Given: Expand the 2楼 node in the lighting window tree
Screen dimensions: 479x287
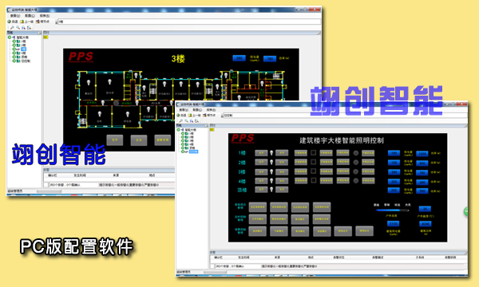Looking at the screenshot, I should 183,137.
